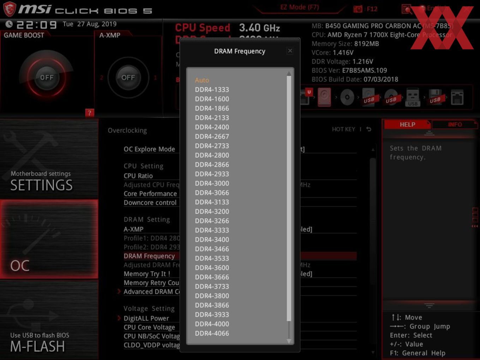Select the USB CD/DVD boot device icon
This screenshot has height=360, width=480.
click(x=391, y=97)
